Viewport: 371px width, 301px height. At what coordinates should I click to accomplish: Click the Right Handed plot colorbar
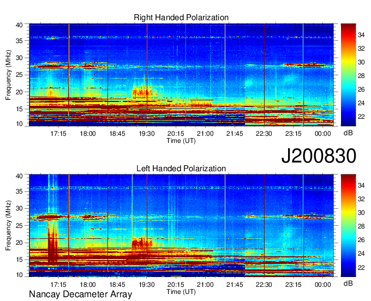tap(348, 75)
